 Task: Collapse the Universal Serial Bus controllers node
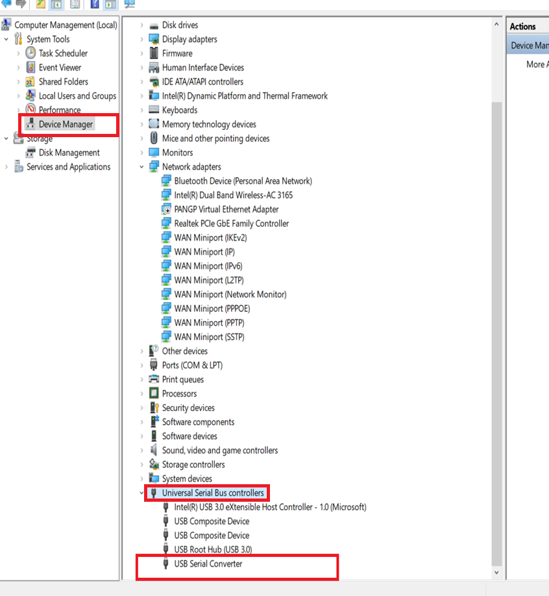pos(141,493)
